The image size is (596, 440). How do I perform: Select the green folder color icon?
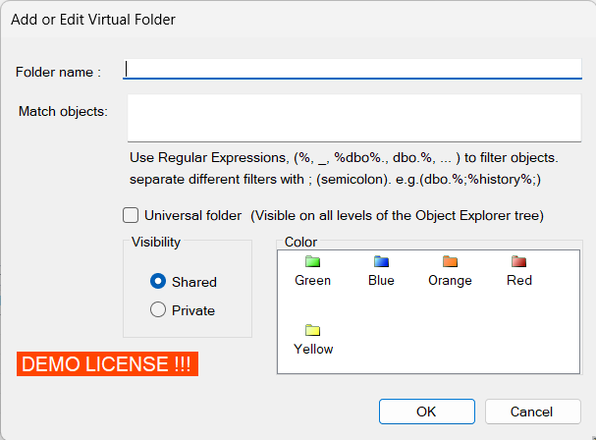[x=312, y=261]
